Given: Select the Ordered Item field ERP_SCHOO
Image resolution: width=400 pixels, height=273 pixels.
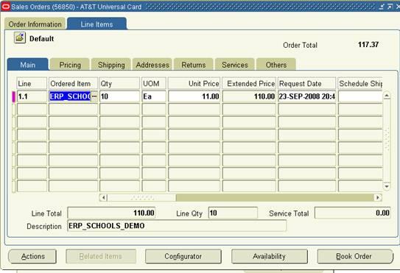Looking at the screenshot, I should coord(70,96).
